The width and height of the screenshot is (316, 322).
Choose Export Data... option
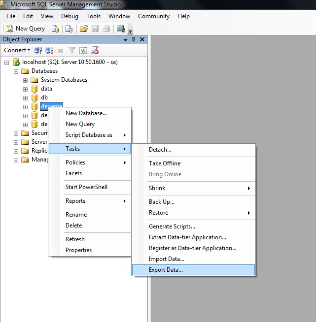(193, 270)
